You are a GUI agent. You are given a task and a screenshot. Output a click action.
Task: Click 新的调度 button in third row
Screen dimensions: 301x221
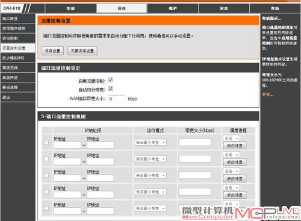235,179
